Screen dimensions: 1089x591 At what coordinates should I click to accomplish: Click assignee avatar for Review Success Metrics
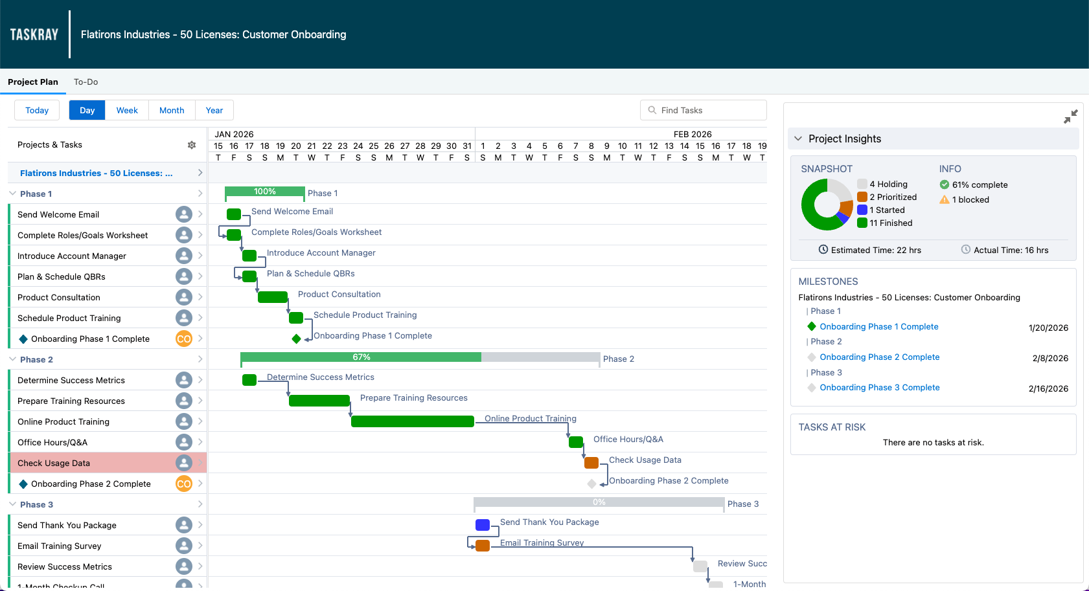pos(184,566)
